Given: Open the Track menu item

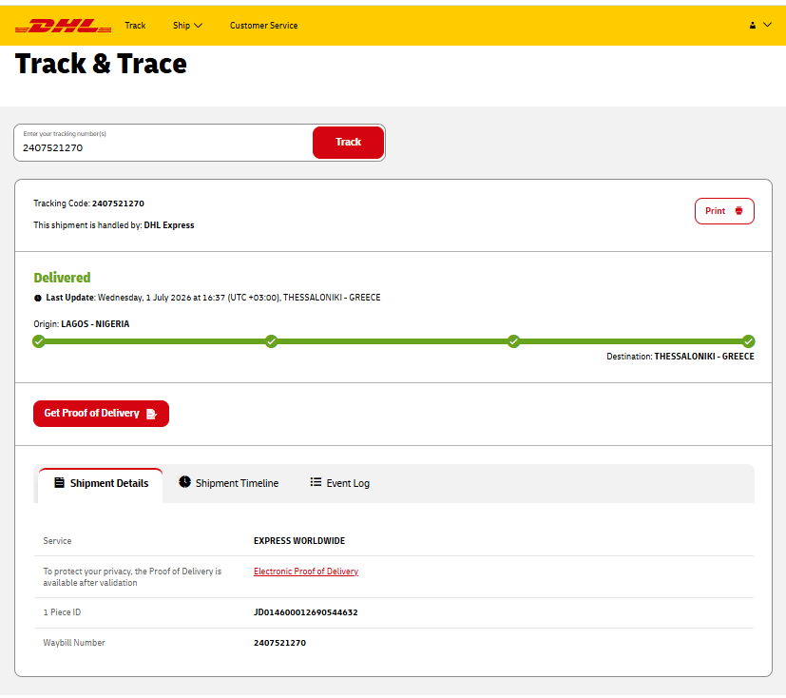Looking at the screenshot, I should tap(135, 26).
